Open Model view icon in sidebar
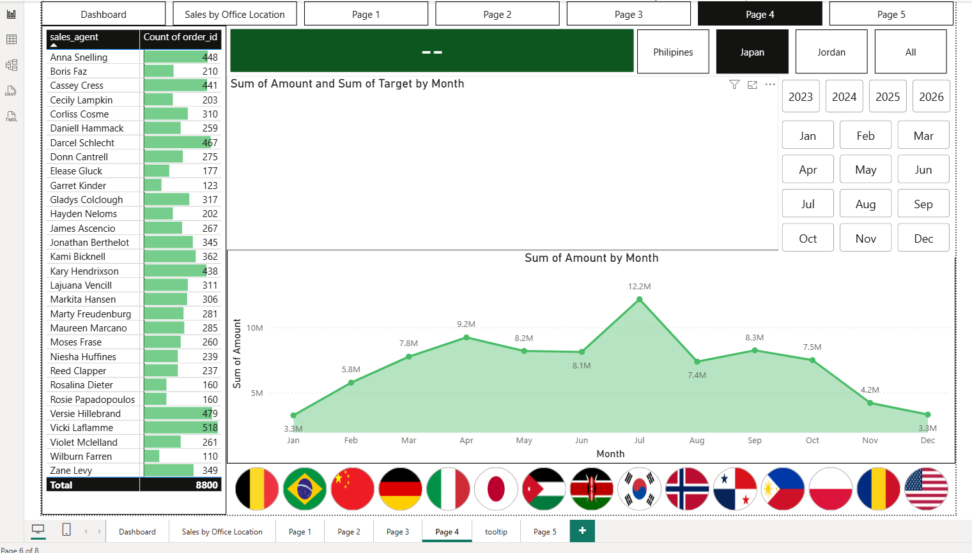Image resolution: width=972 pixels, height=553 pixels. (12, 65)
